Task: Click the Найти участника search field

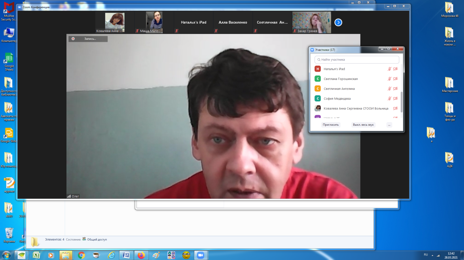Action: pos(357,60)
